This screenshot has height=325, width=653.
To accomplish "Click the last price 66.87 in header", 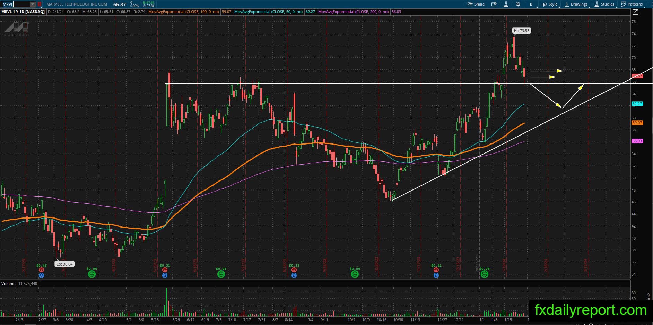I will tap(120, 4).
